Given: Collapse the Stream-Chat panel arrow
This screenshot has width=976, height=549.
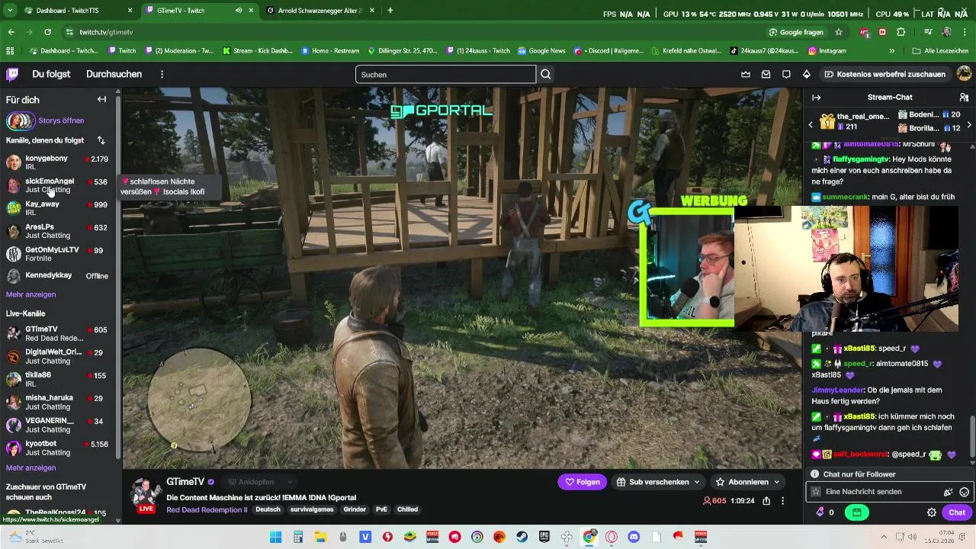Looking at the screenshot, I should point(816,98).
